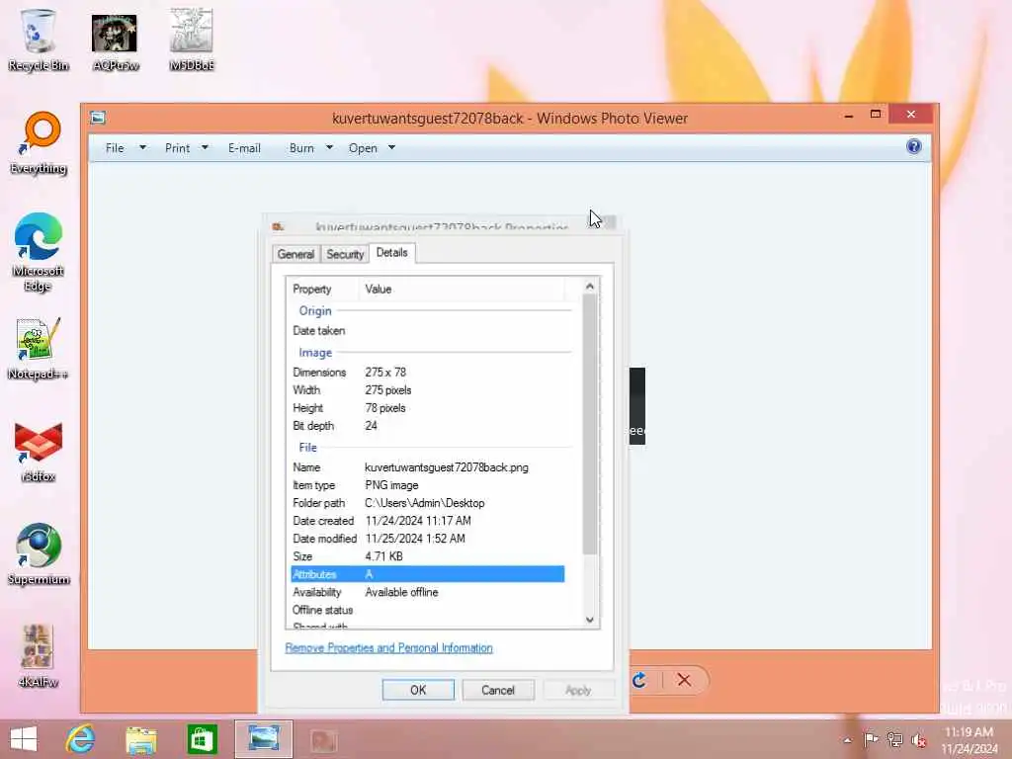Click Remove Properties and Personal Information link
The image size is (1012, 759).
coord(388,647)
